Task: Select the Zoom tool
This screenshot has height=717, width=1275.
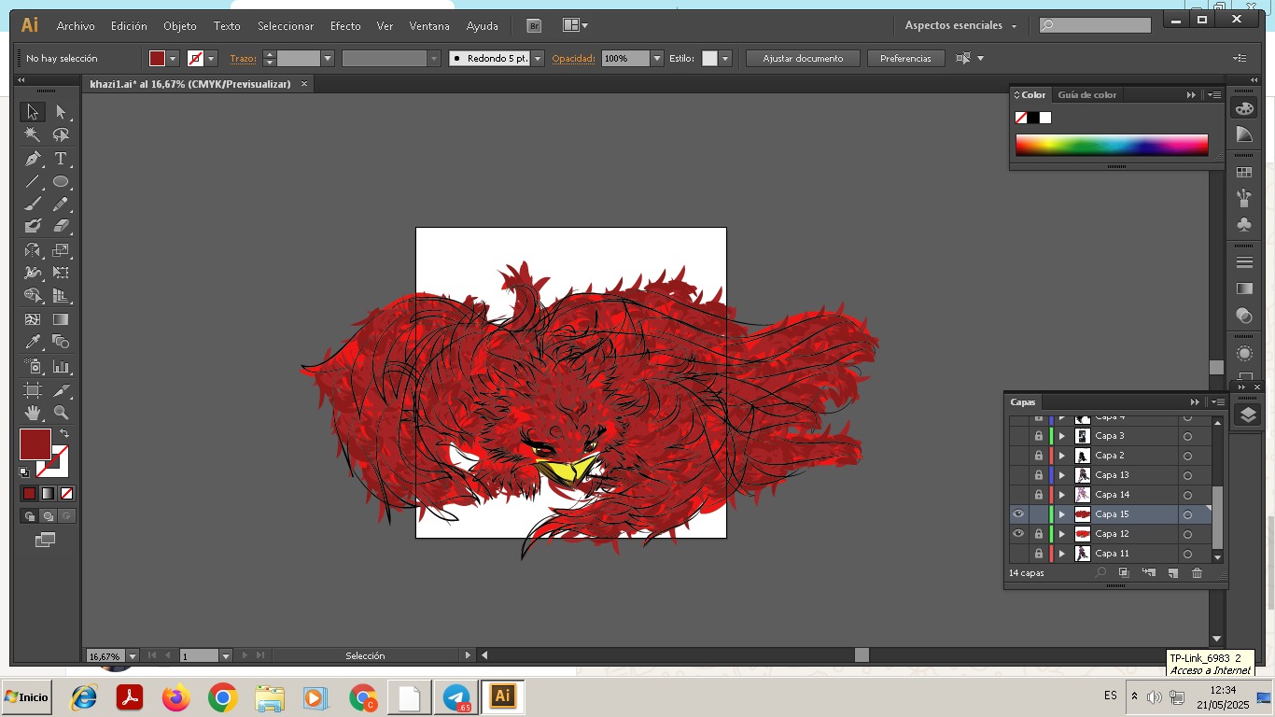Action: pos(61,413)
